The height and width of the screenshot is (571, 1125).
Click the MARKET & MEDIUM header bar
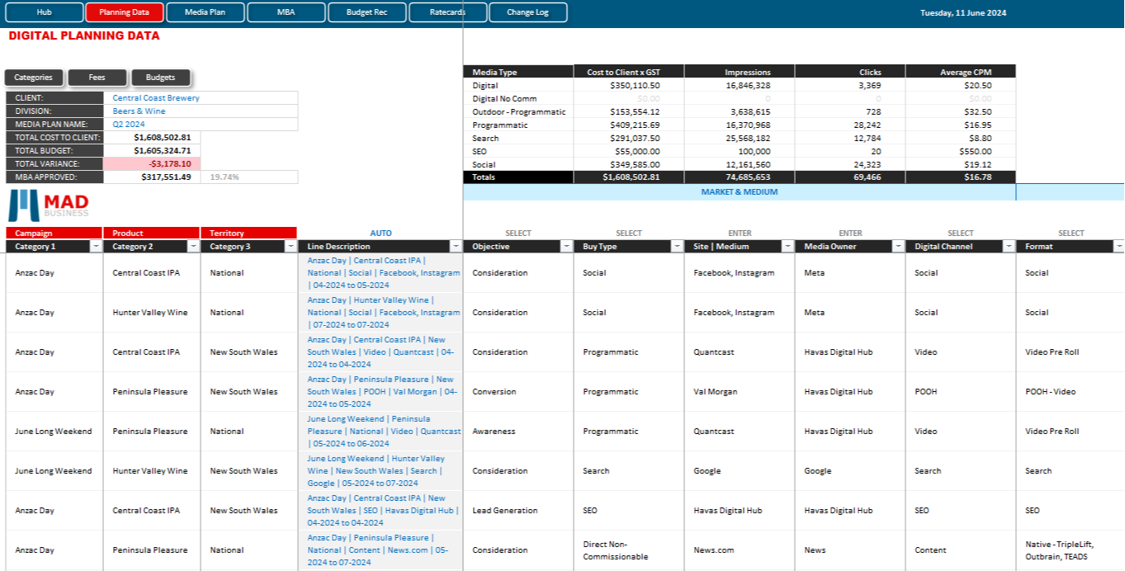pyautogui.click(x=740, y=192)
